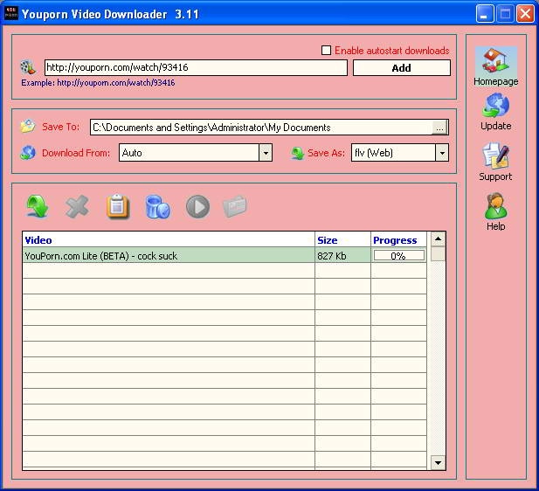Click the gray X delete icon

pyautogui.click(x=78, y=206)
